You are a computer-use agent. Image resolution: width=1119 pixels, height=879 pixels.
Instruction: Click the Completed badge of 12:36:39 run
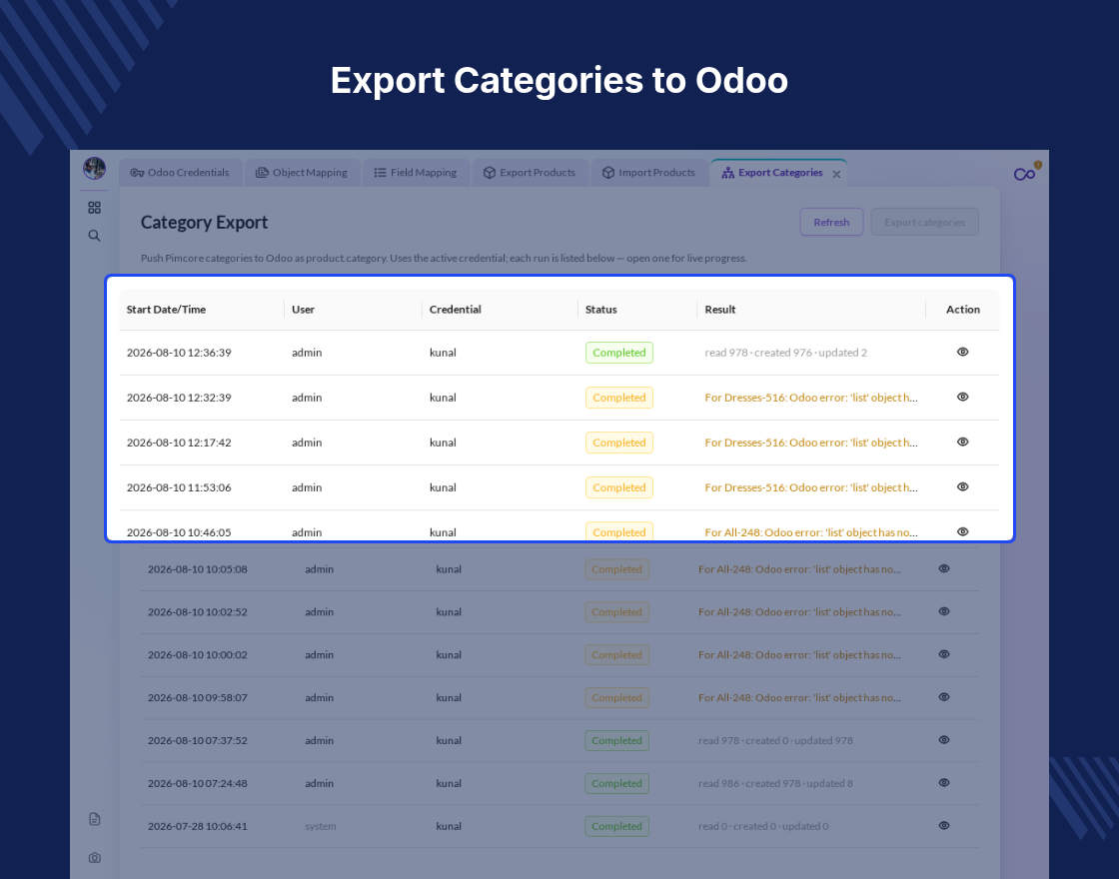619,353
